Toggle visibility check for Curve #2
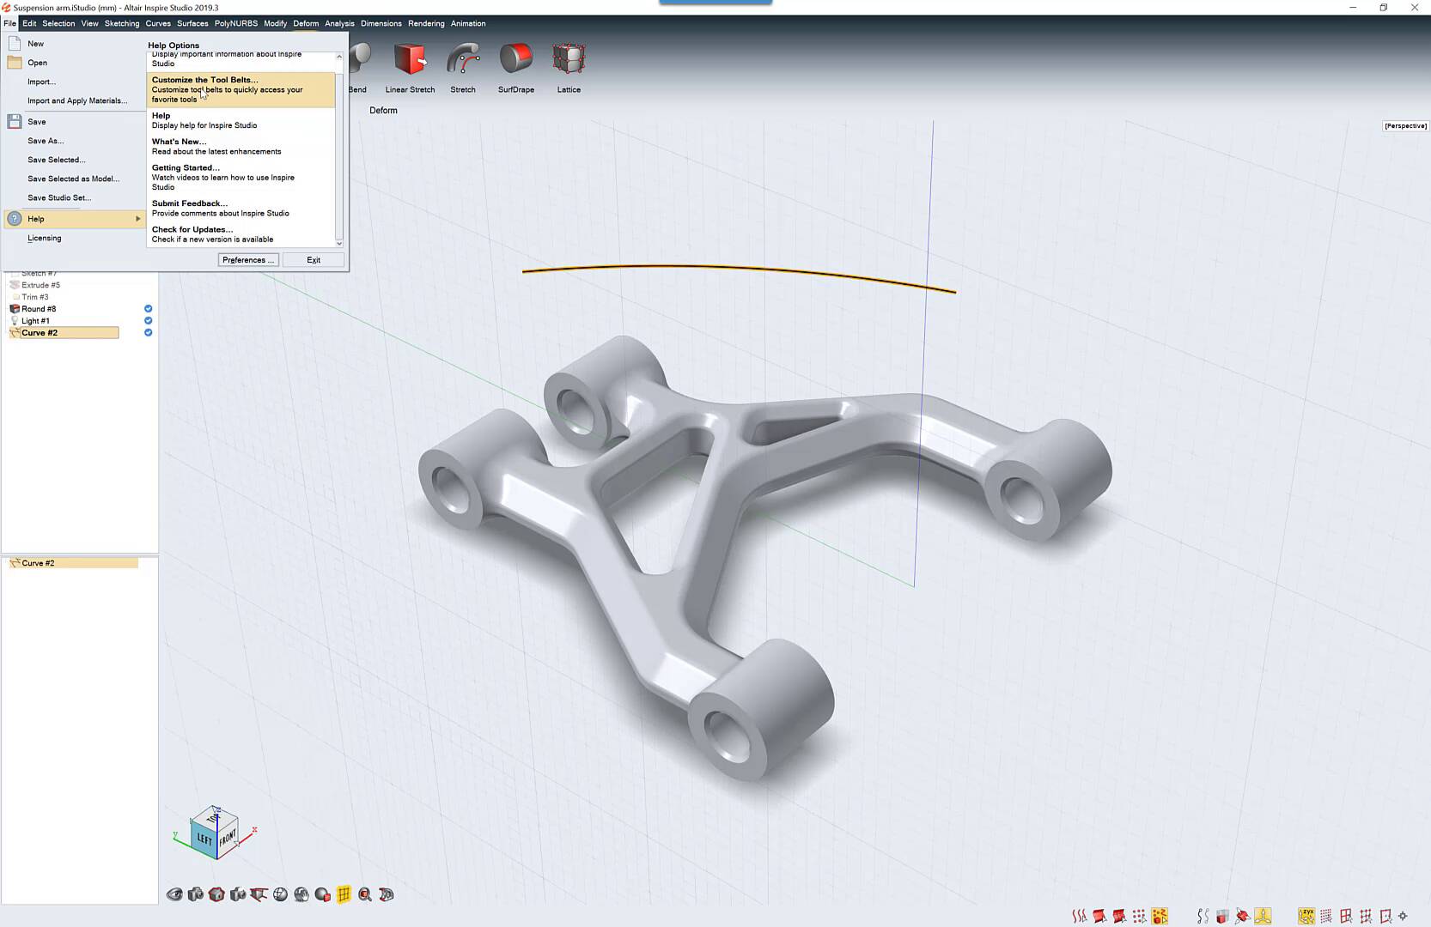 (148, 333)
